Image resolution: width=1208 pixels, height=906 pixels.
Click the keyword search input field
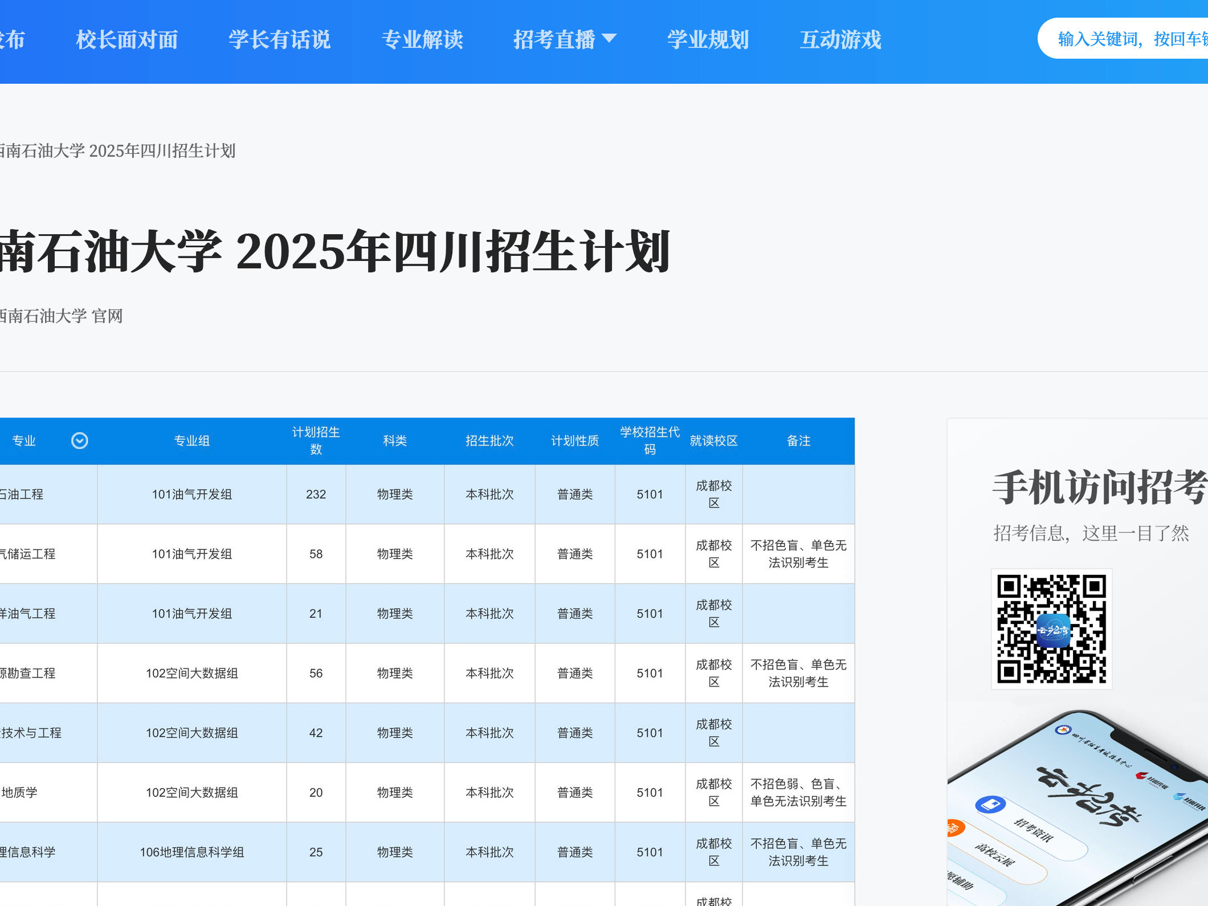[x=1123, y=39]
